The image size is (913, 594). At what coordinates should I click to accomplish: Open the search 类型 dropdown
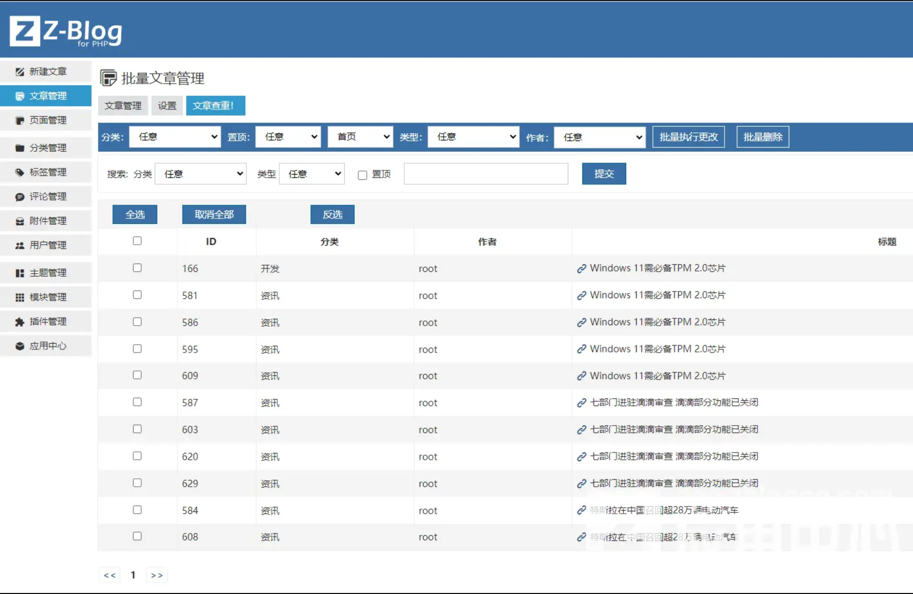(312, 174)
